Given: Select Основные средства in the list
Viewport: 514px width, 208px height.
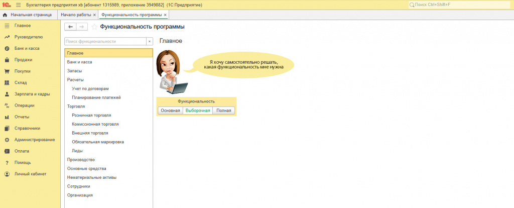Looking at the screenshot, I should pos(109,168).
